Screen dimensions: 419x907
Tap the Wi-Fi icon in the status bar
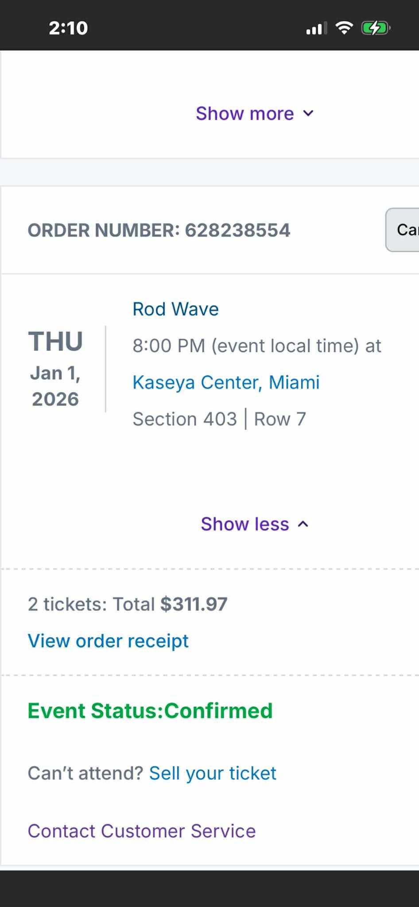345,28
